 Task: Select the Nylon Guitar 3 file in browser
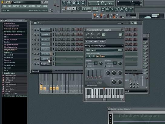click(10, 89)
